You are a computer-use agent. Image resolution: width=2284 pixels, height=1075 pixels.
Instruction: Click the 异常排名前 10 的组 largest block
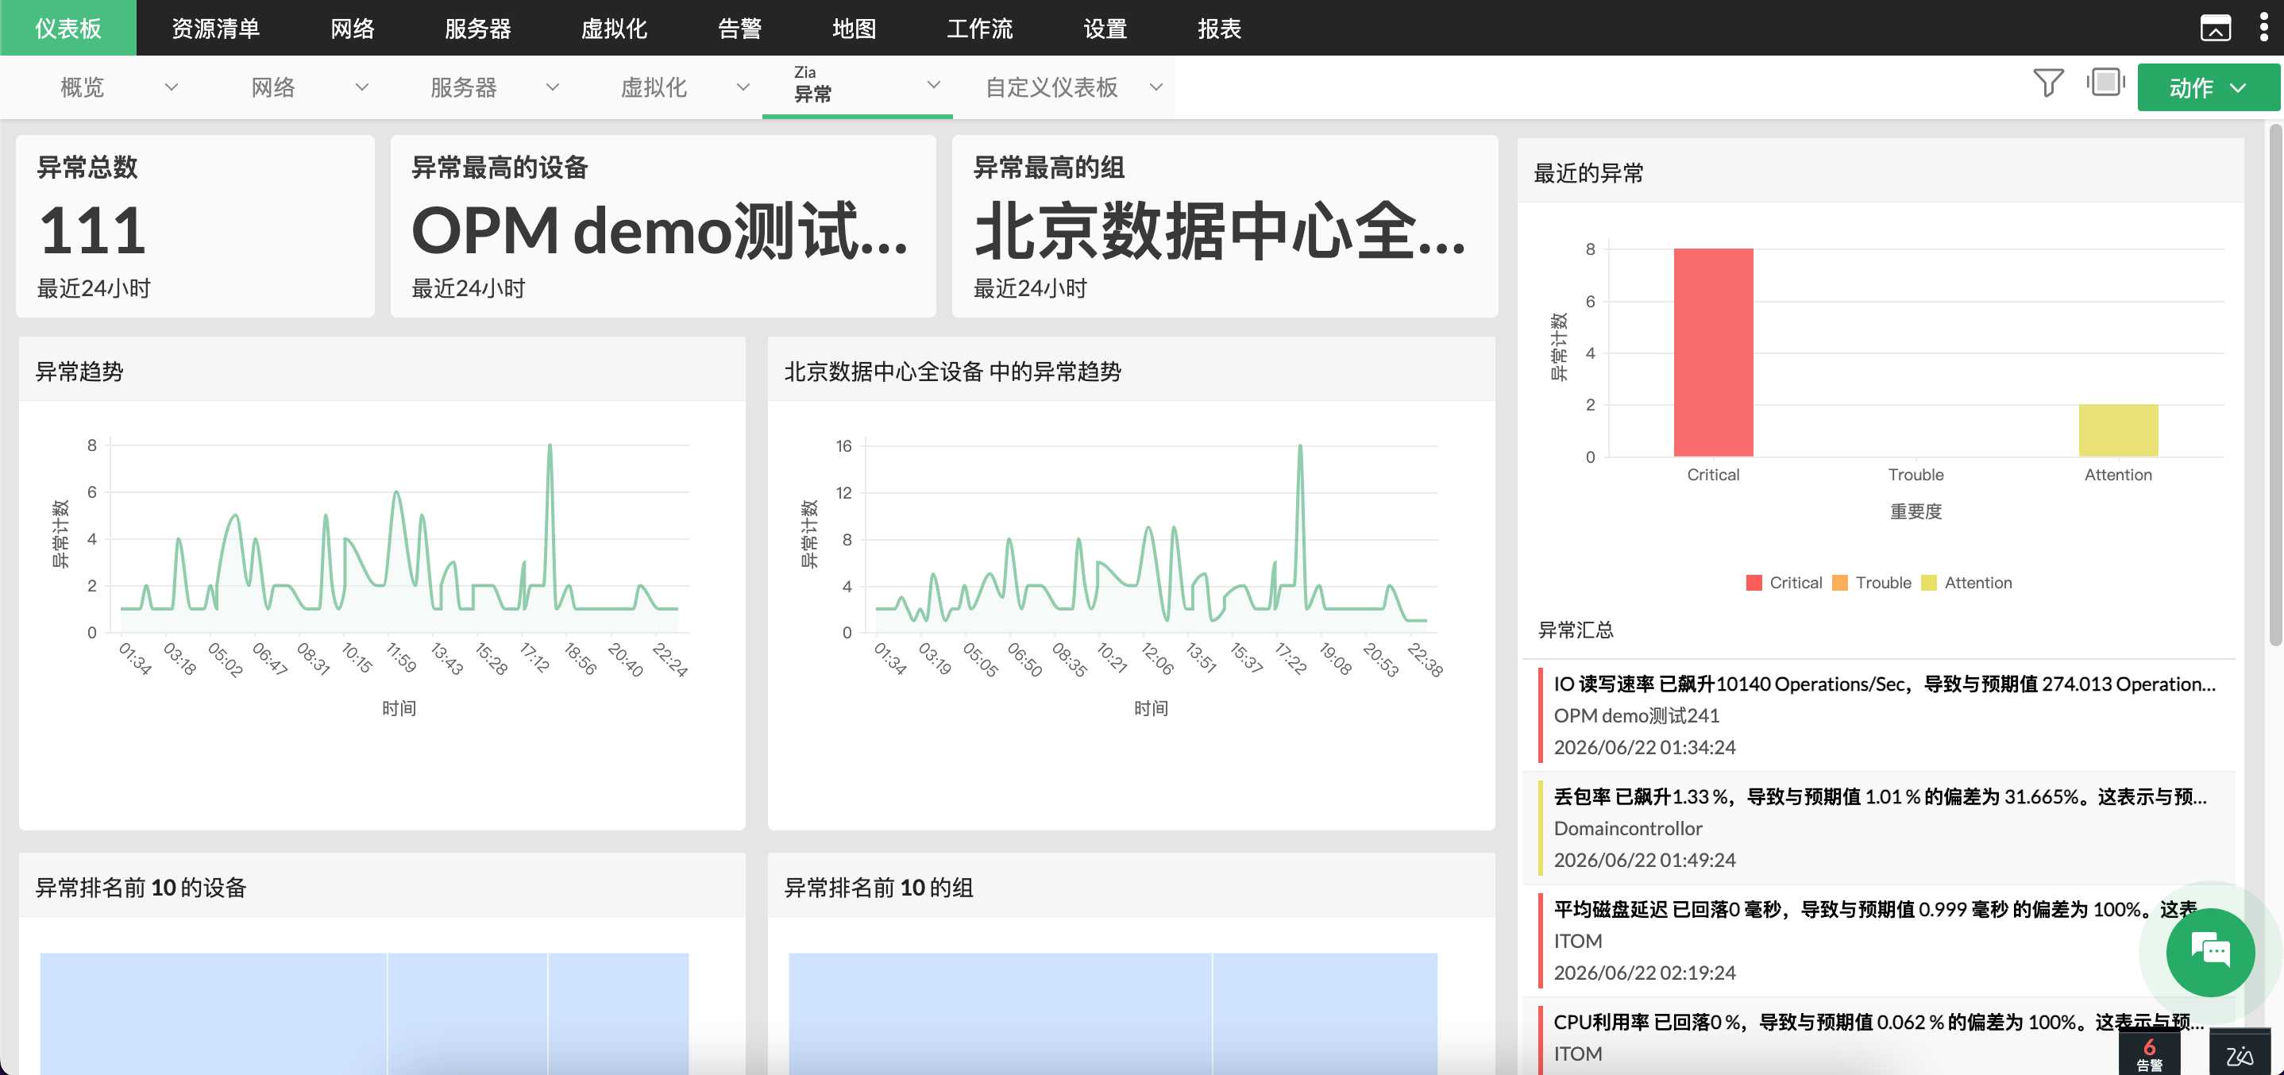pyautogui.click(x=1000, y=1013)
